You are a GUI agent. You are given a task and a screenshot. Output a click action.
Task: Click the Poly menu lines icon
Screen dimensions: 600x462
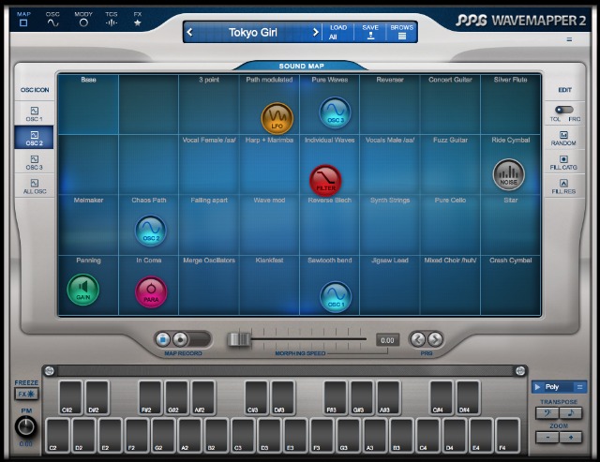tap(579, 387)
